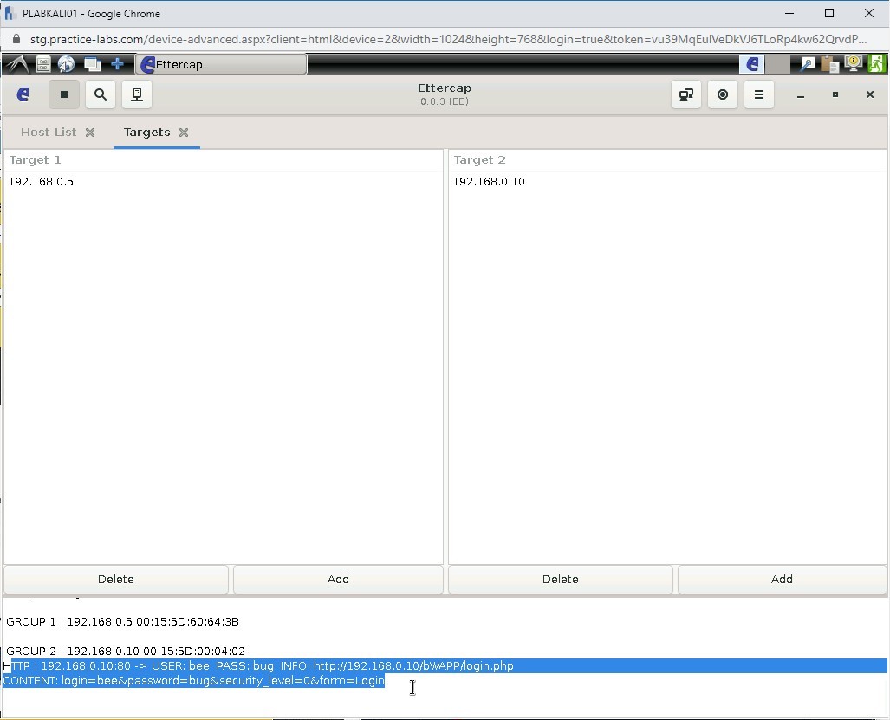Open a new tab with the plus icon
This screenshot has width=890, height=720.
(116, 63)
